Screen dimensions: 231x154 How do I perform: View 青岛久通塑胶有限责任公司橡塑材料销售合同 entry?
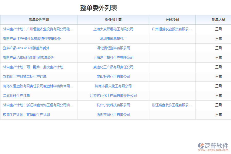click(x=39, y=86)
